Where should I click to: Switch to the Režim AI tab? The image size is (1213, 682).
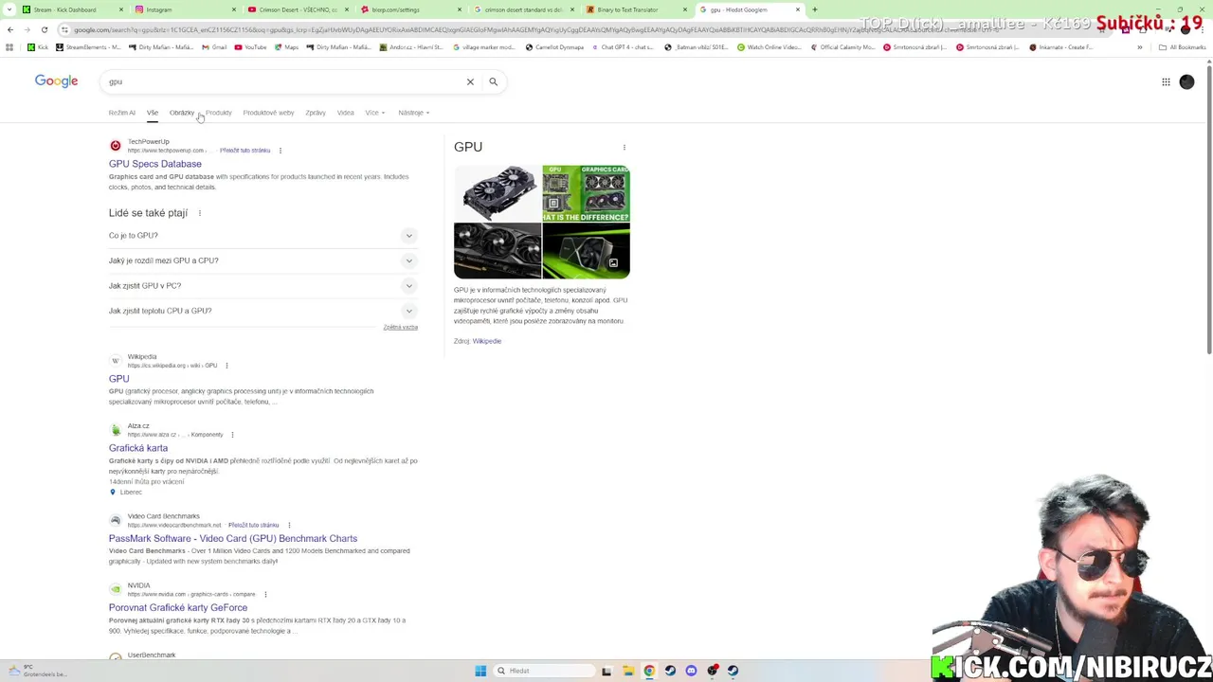(x=121, y=113)
